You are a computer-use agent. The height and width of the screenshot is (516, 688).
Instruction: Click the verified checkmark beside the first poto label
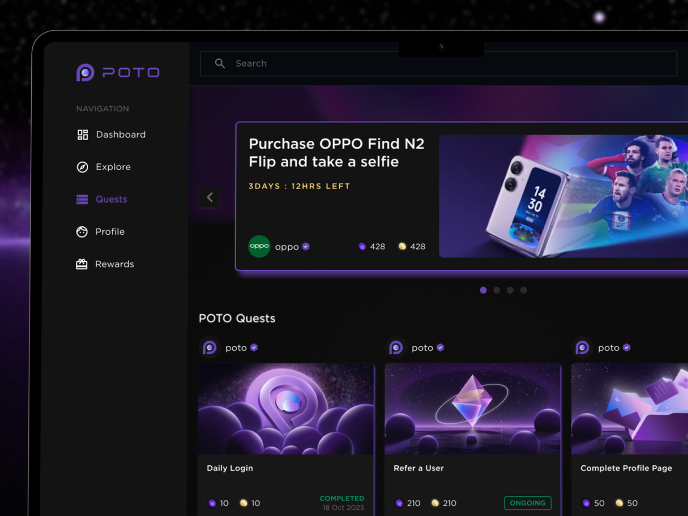pyautogui.click(x=254, y=347)
